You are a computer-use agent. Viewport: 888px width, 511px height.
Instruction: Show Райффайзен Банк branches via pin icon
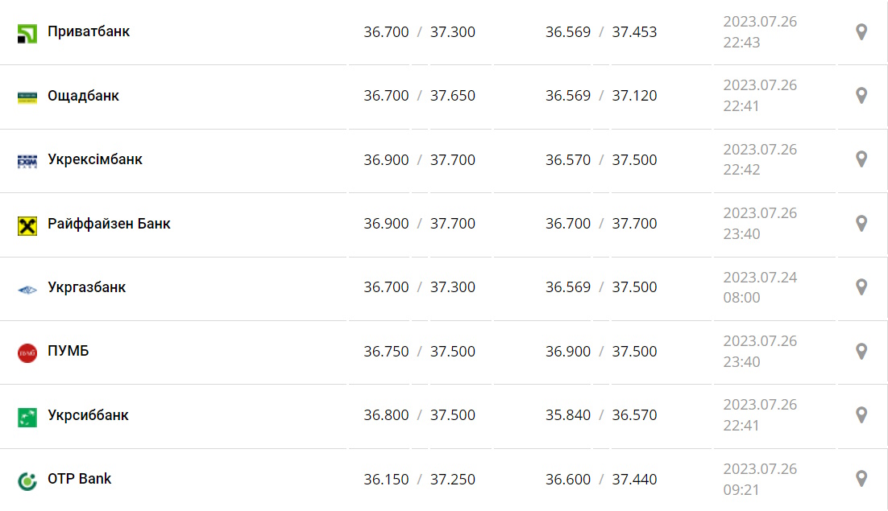(x=861, y=224)
